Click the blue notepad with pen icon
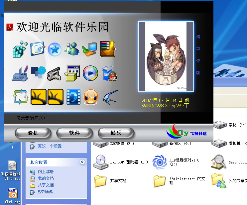The width and height of the screenshot is (247, 205). click(37, 49)
